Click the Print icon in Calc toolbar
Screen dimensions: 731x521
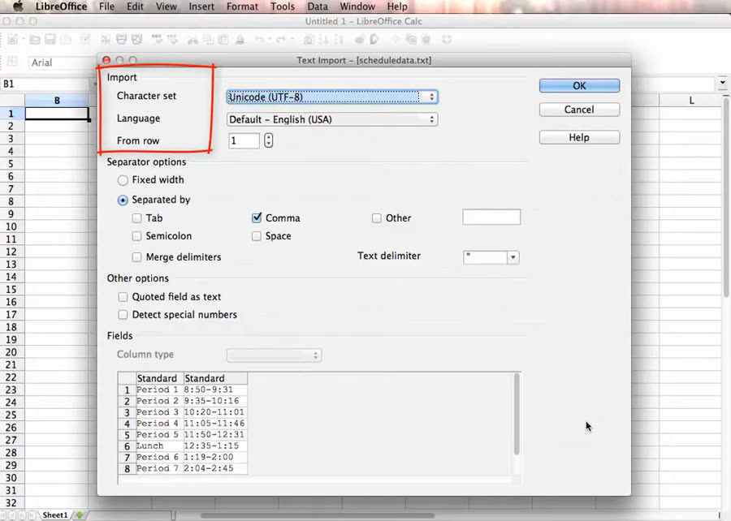pos(121,40)
